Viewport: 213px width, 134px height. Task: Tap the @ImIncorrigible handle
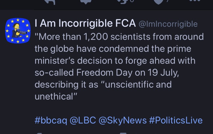pos(168,24)
